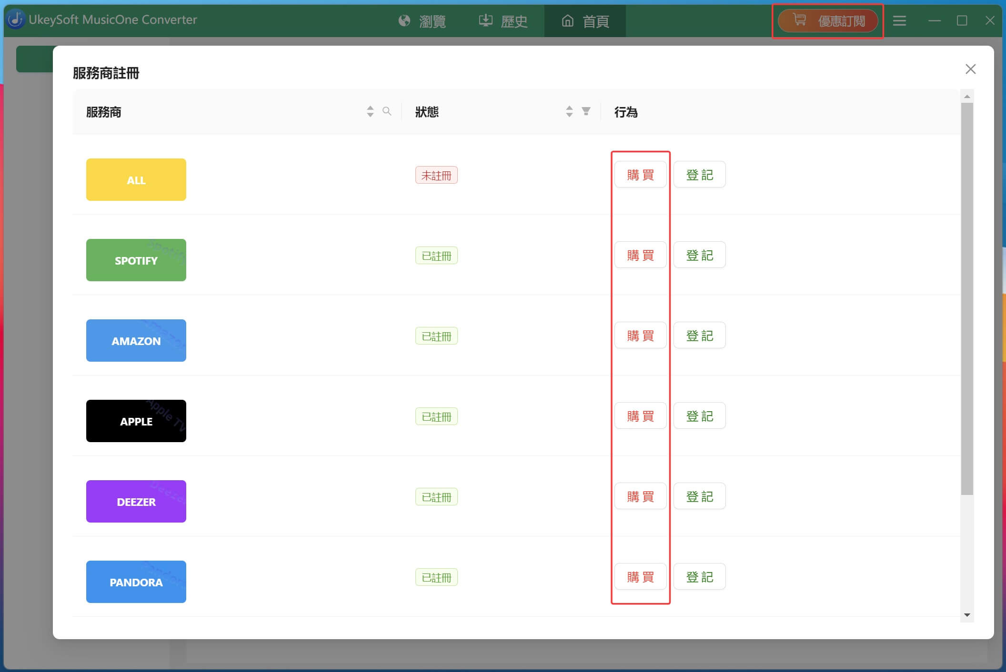
Task: Click 登記 for the PANDORA service
Action: pyautogui.click(x=699, y=576)
